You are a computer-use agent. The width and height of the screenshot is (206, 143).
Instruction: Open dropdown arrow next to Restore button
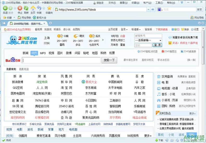click(44, 8)
